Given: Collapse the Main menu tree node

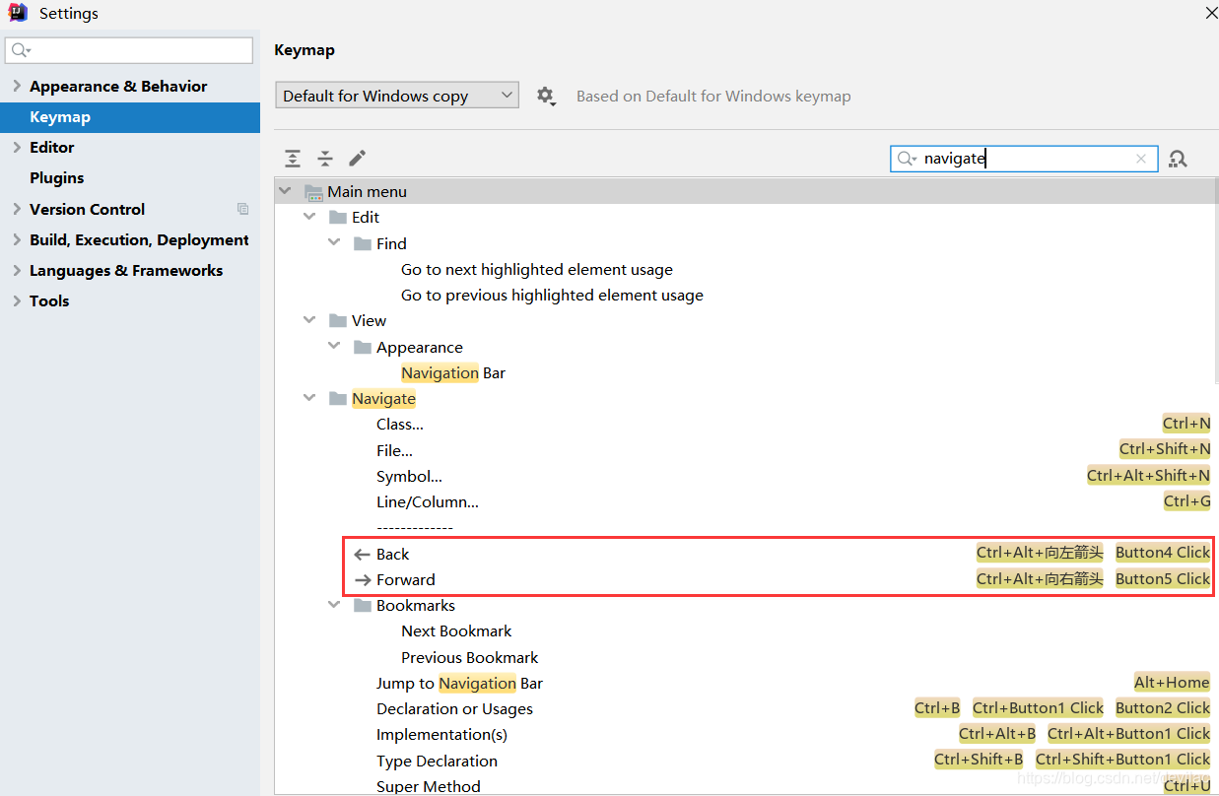Looking at the screenshot, I should (286, 191).
